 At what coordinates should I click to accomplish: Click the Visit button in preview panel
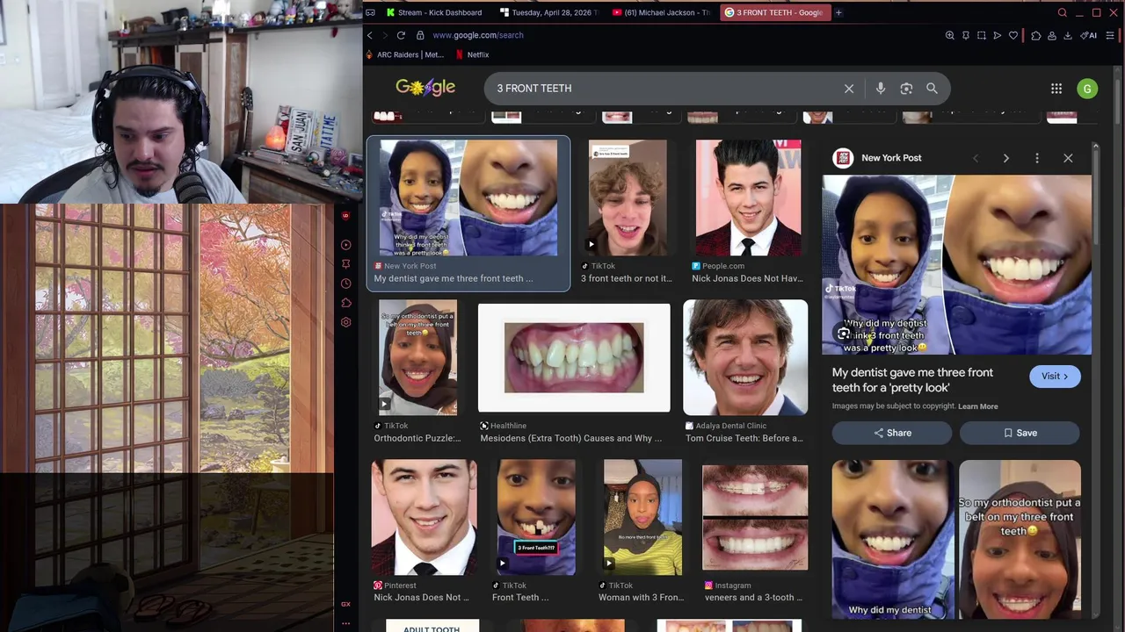coord(1055,377)
